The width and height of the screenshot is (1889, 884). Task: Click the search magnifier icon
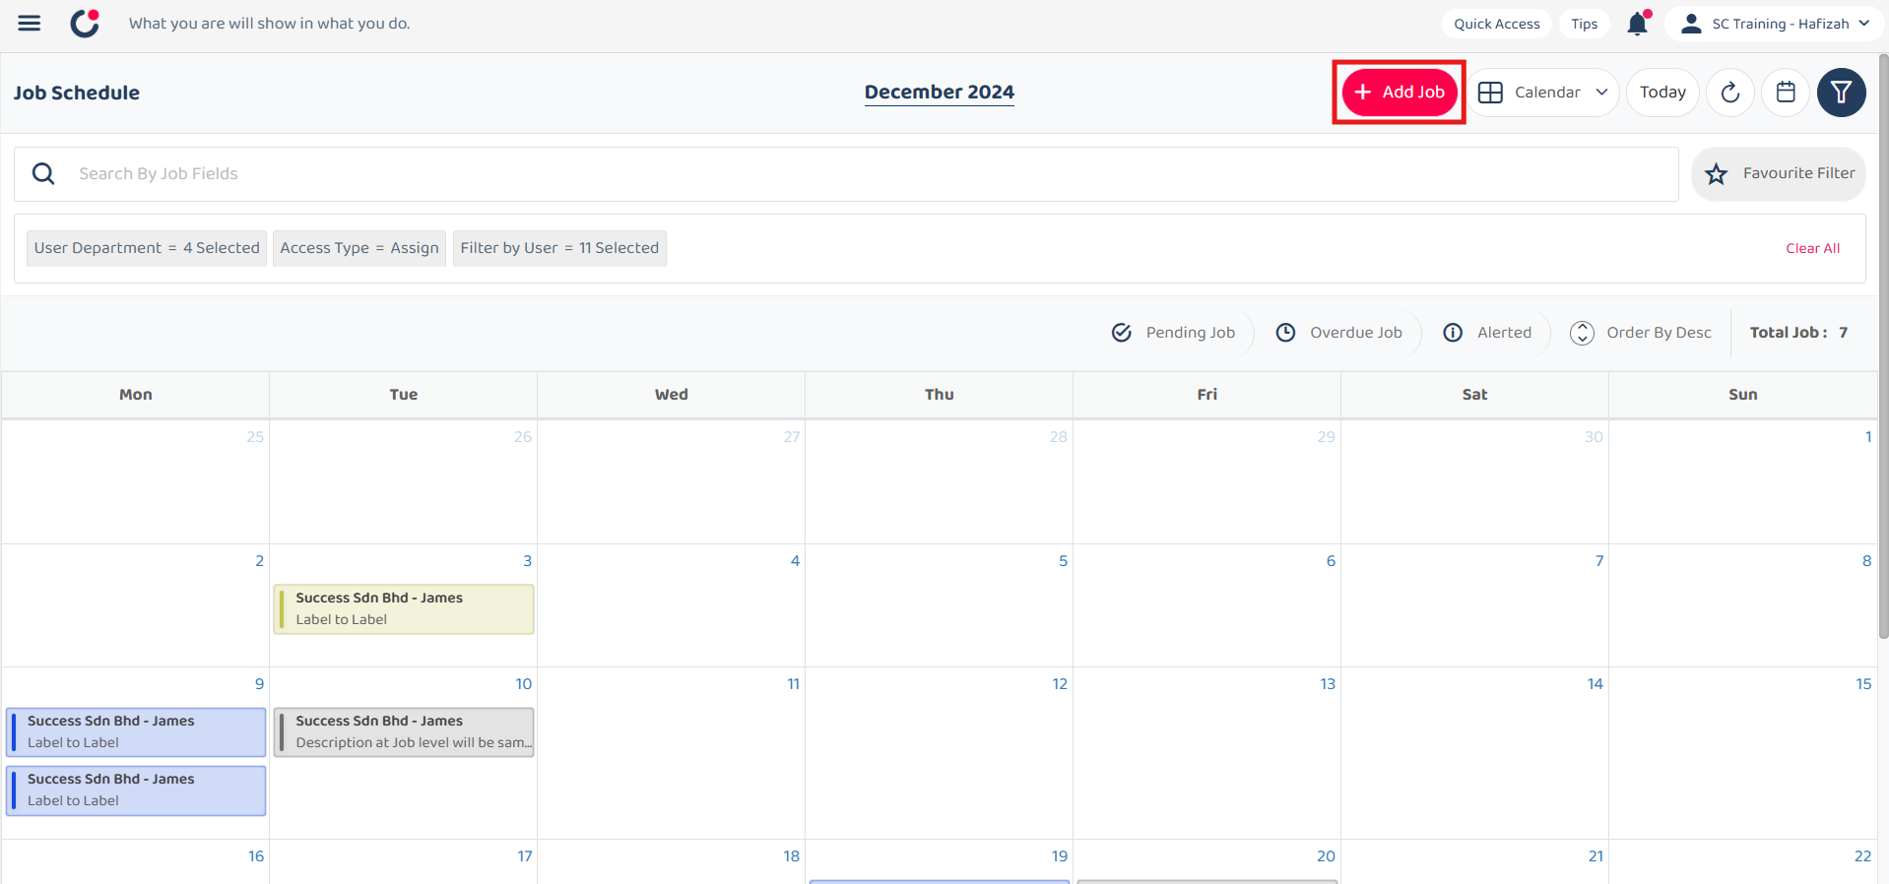[x=43, y=174]
